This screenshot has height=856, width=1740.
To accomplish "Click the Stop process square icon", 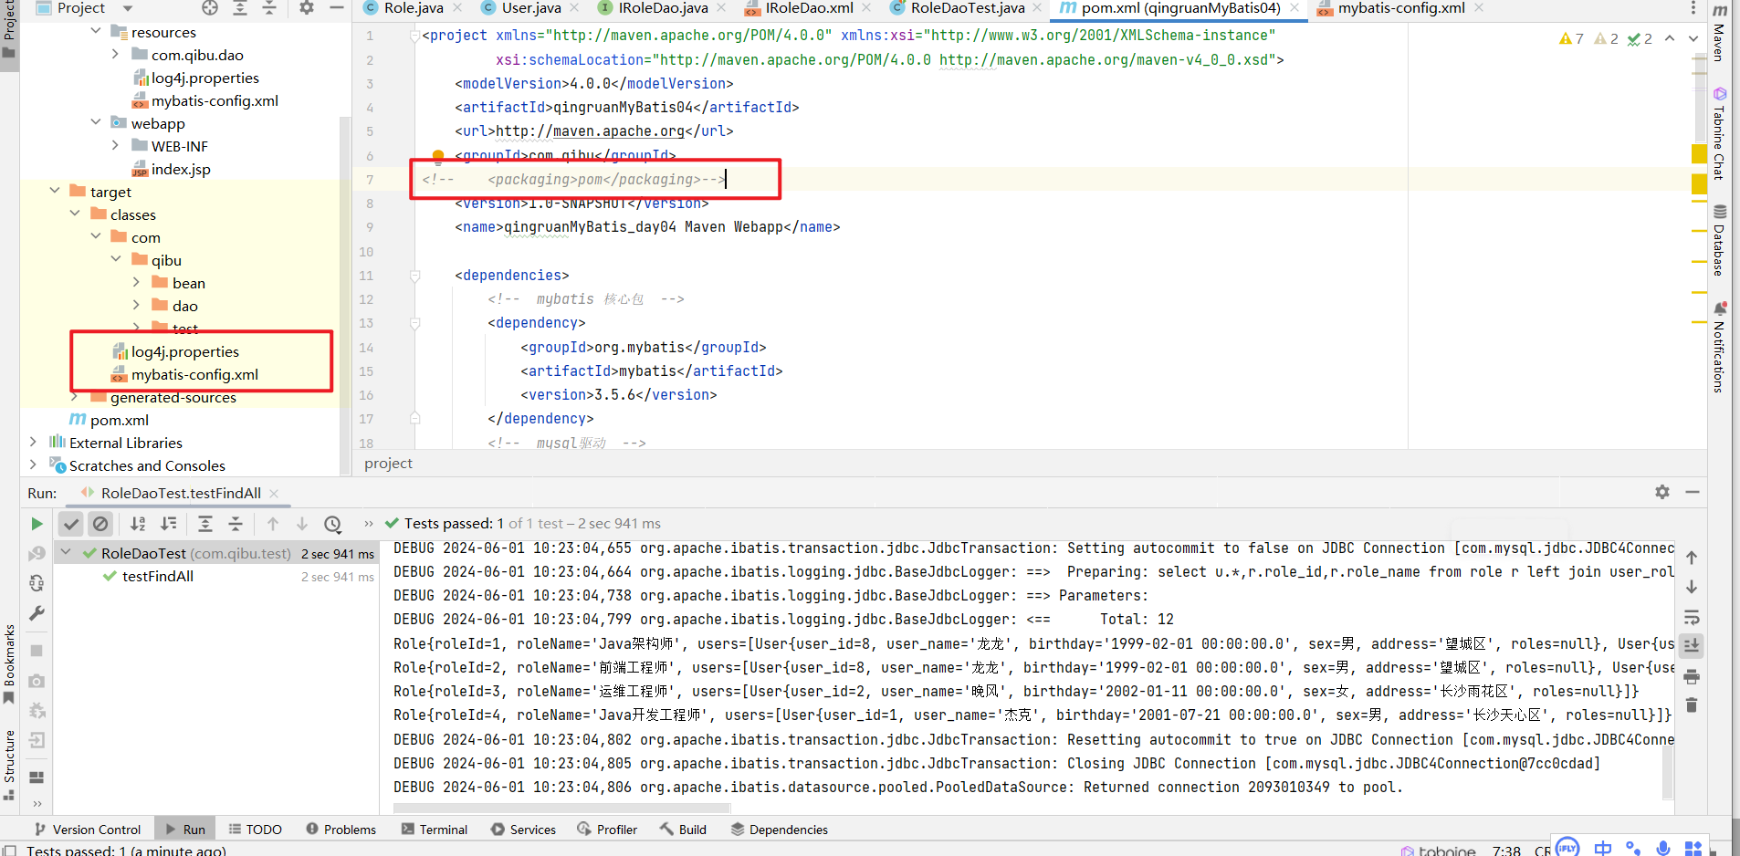I will tap(37, 651).
